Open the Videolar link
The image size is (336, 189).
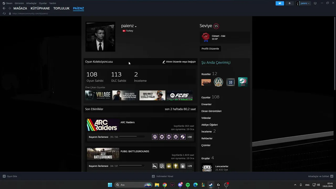point(206,118)
